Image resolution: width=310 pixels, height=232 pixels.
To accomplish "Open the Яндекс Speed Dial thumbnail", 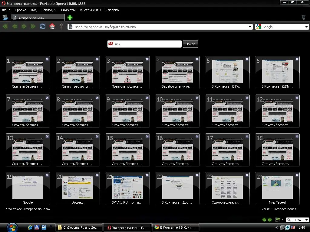I will click(77, 188).
